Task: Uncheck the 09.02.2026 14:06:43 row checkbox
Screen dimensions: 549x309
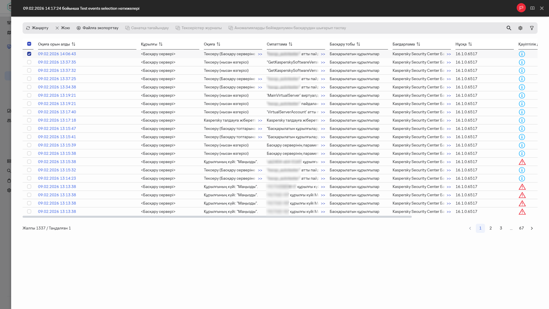Action: (29, 54)
